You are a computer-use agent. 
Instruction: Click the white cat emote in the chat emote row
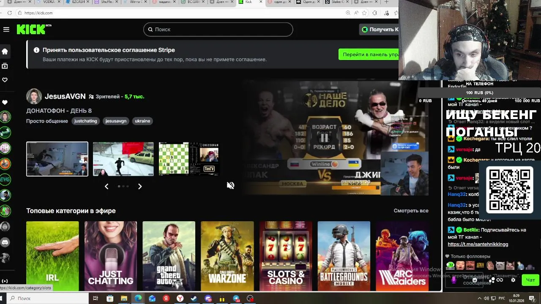[x=500, y=266]
